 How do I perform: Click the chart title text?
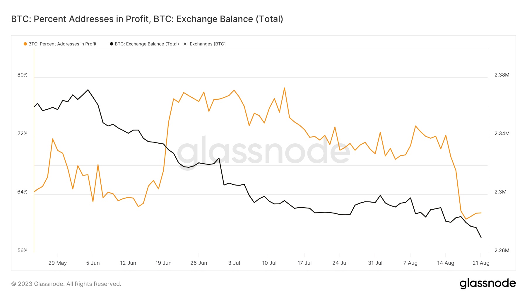point(147,19)
